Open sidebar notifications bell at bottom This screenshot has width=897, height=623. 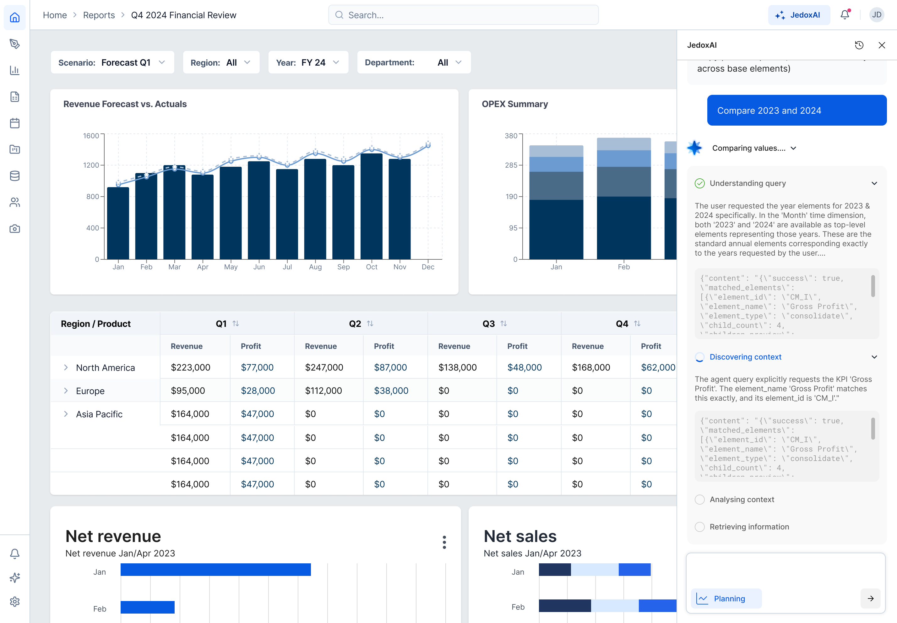coord(15,554)
